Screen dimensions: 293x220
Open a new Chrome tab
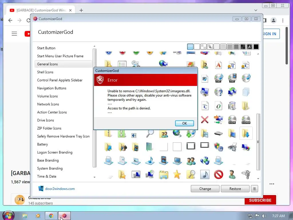pyautogui.click(x=81, y=10)
